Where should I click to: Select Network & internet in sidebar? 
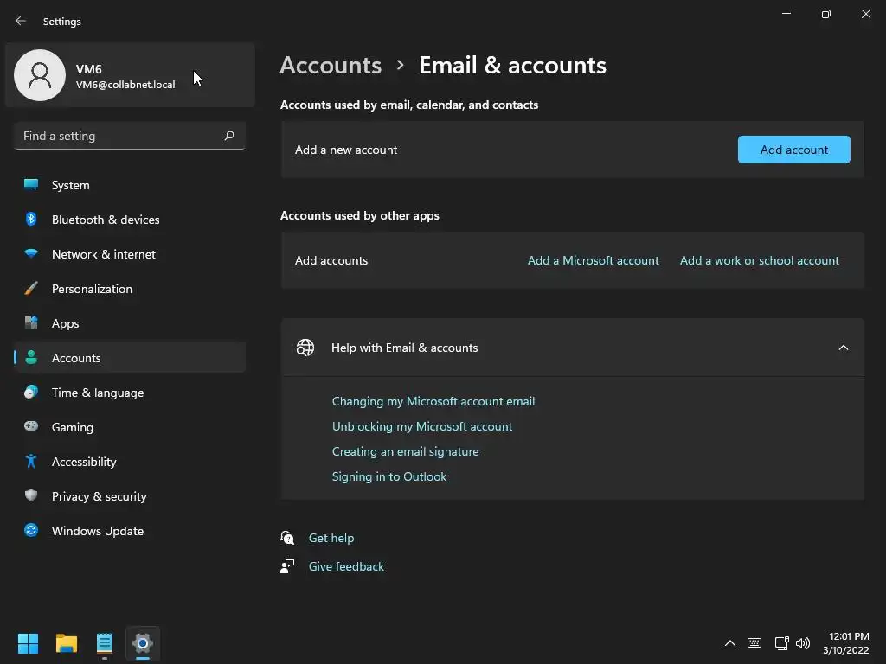[x=130, y=254]
